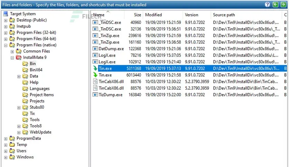Open the Languages folder in tree

click(39, 89)
